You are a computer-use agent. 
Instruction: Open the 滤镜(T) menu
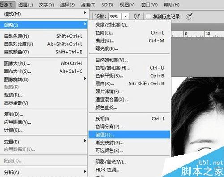(88, 5)
